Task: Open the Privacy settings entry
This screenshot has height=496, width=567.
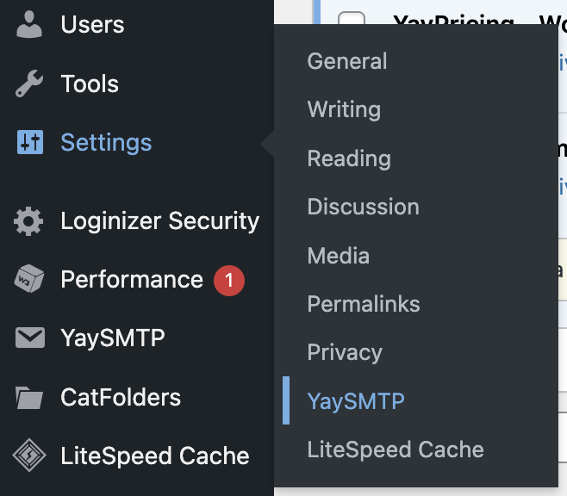Action: 345,352
